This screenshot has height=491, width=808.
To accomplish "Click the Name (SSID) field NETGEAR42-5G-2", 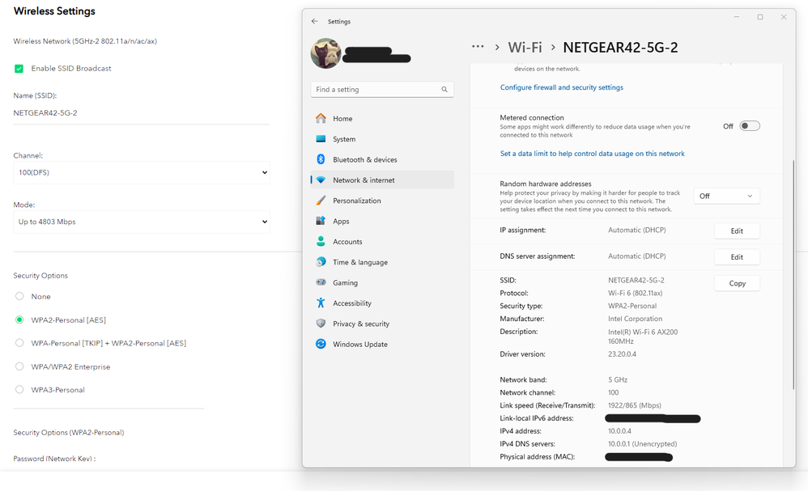I will [141, 113].
